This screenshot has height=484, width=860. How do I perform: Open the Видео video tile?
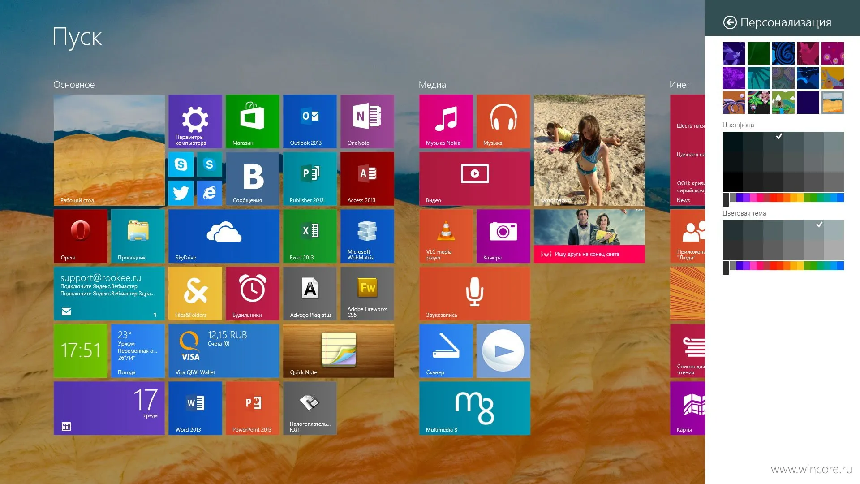pos(474,178)
